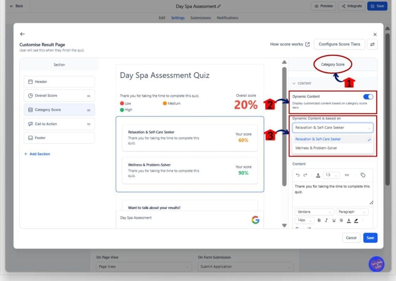Click the Footer section icon
This screenshot has width=396, height=281.
30,138
